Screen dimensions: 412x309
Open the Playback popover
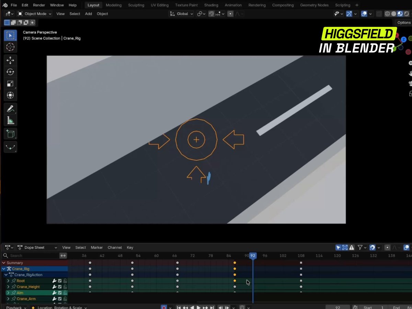pos(16,308)
